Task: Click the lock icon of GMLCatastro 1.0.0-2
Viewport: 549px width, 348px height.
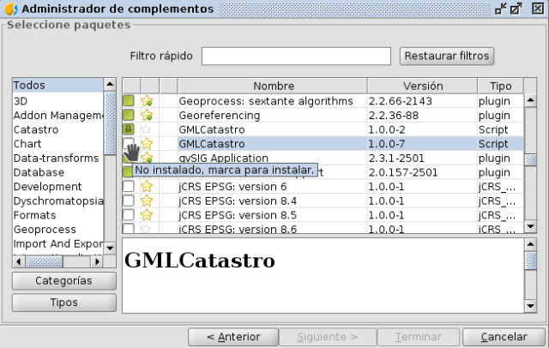Action: [129, 129]
